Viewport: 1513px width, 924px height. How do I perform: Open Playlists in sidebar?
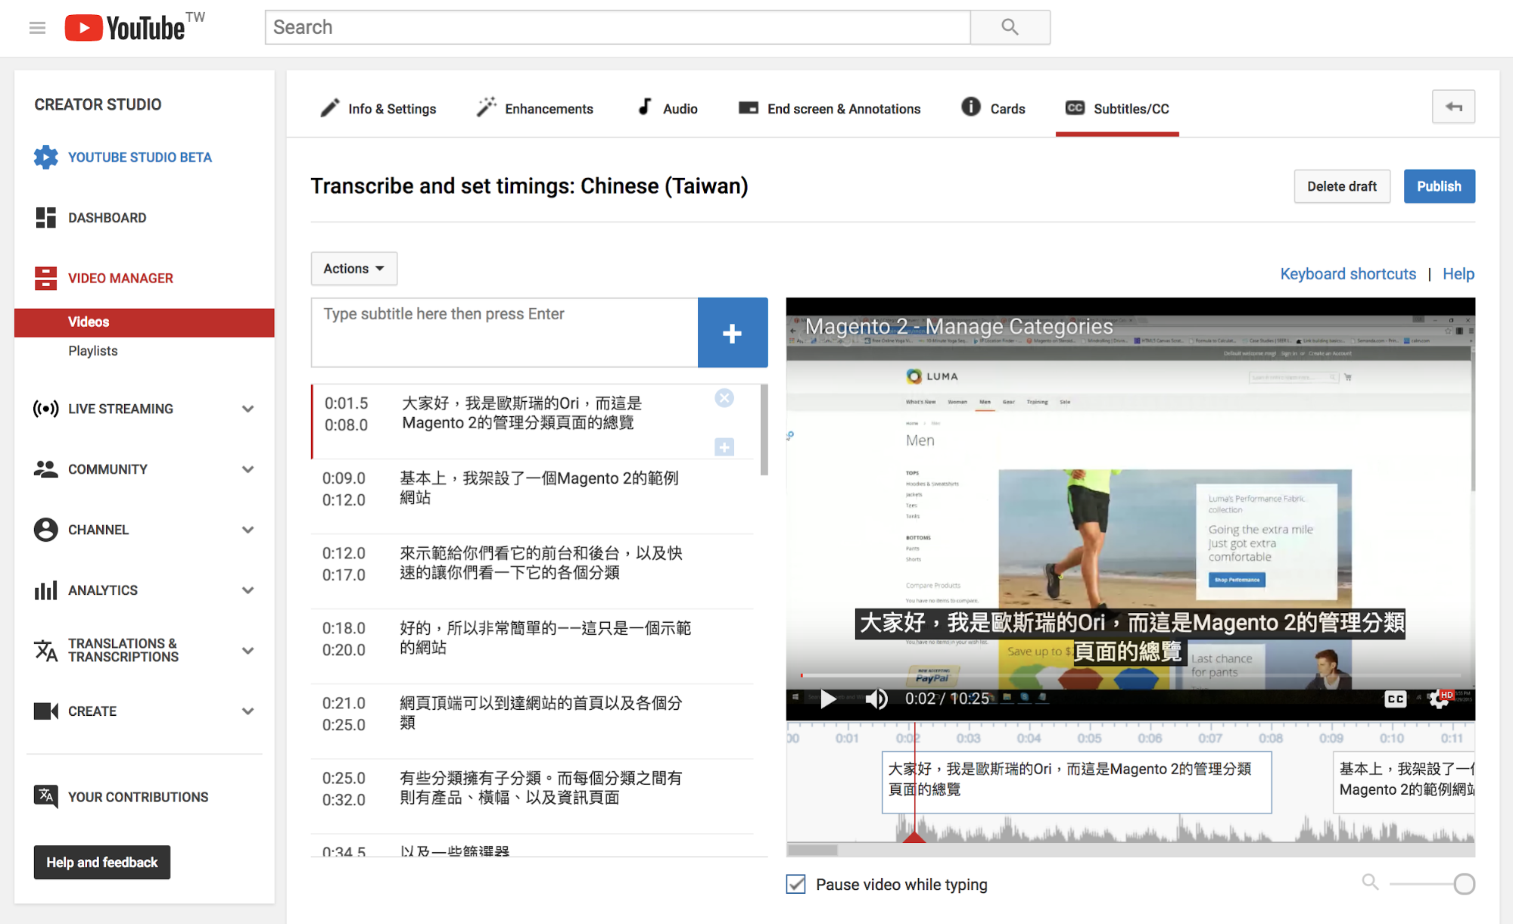(93, 351)
